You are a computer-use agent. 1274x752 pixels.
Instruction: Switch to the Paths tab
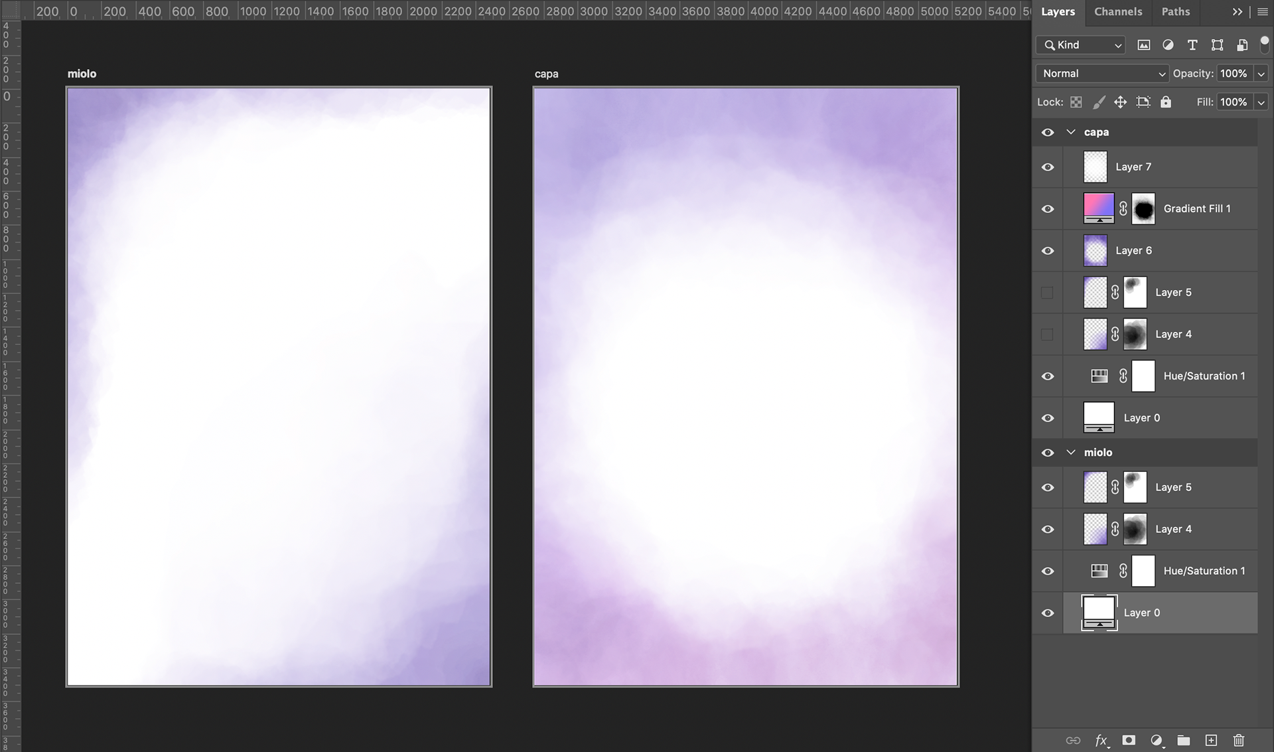point(1175,12)
